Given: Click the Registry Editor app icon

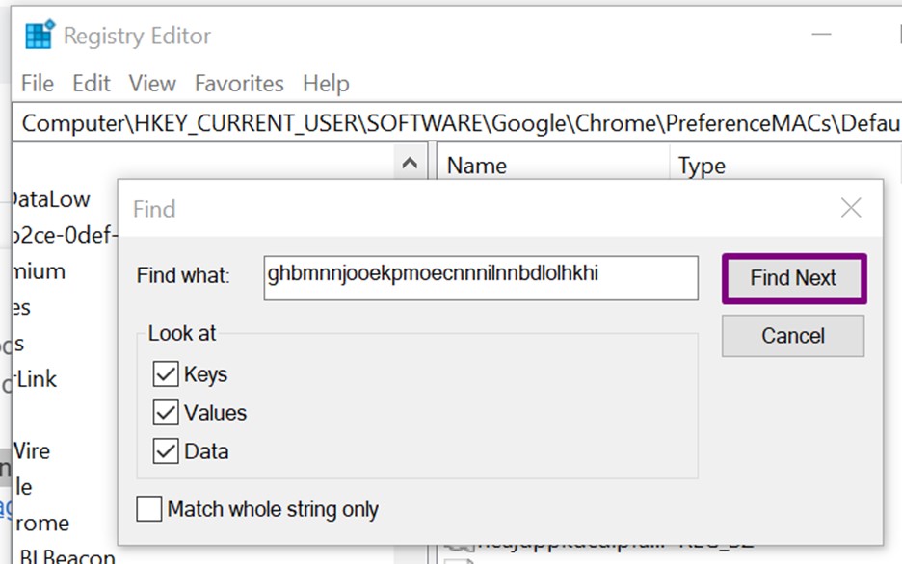Looking at the screenshot, I should pyautogui.click(x=40, y=36).
